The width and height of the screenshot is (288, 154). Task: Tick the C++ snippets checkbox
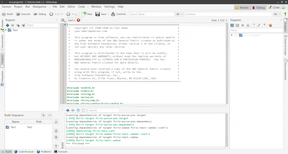(236, 35)
